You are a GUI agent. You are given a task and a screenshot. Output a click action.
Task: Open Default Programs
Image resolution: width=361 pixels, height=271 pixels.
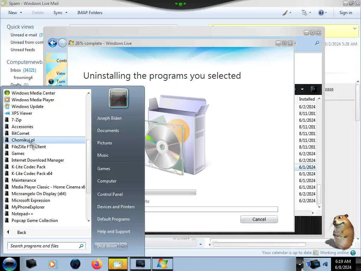click(113, 219)
